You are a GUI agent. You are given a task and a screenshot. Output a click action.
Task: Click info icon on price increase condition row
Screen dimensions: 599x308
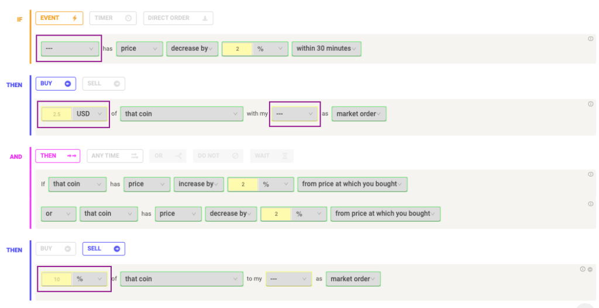(590, 174)
